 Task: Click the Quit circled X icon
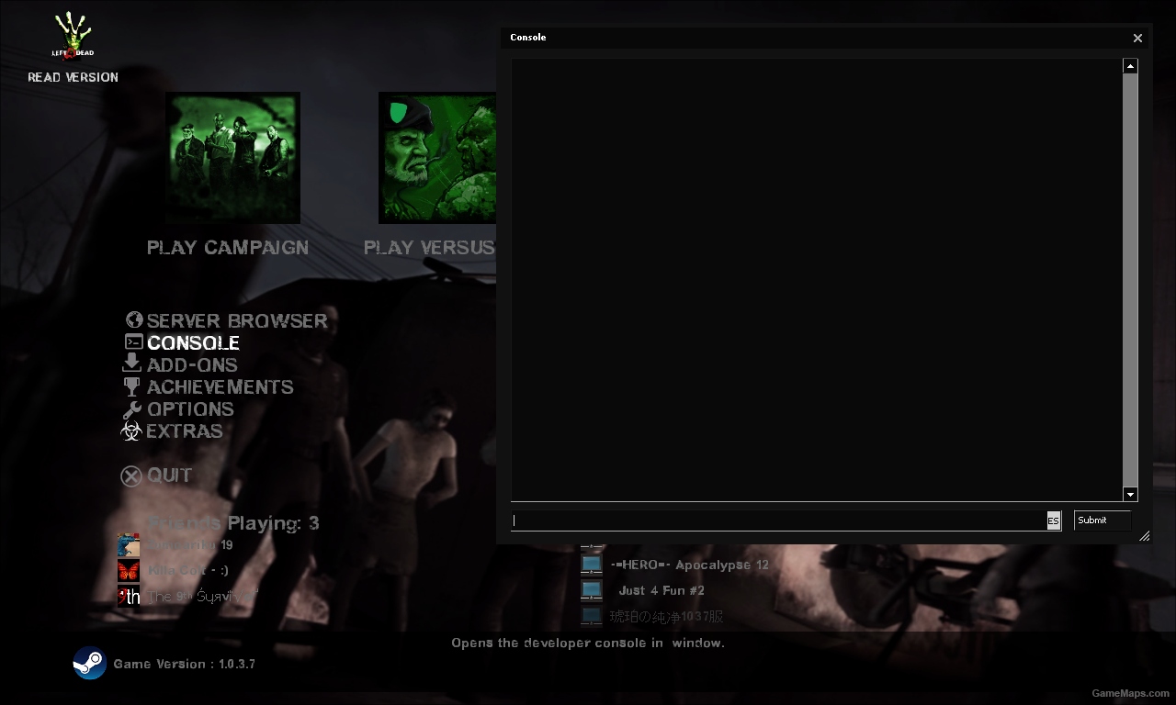130,476
